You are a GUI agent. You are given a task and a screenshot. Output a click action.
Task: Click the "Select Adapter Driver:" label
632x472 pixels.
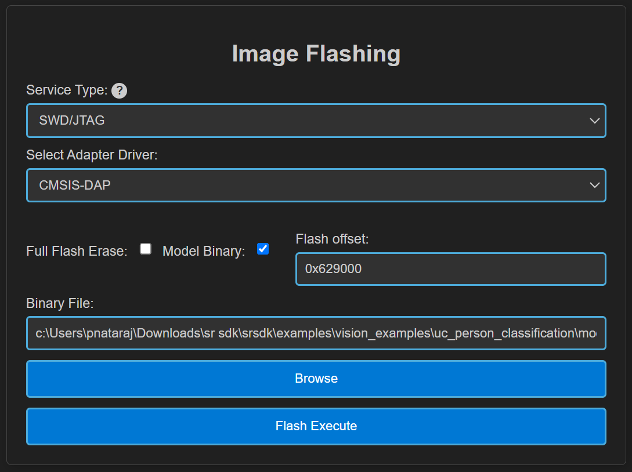(x=92, y=155)
